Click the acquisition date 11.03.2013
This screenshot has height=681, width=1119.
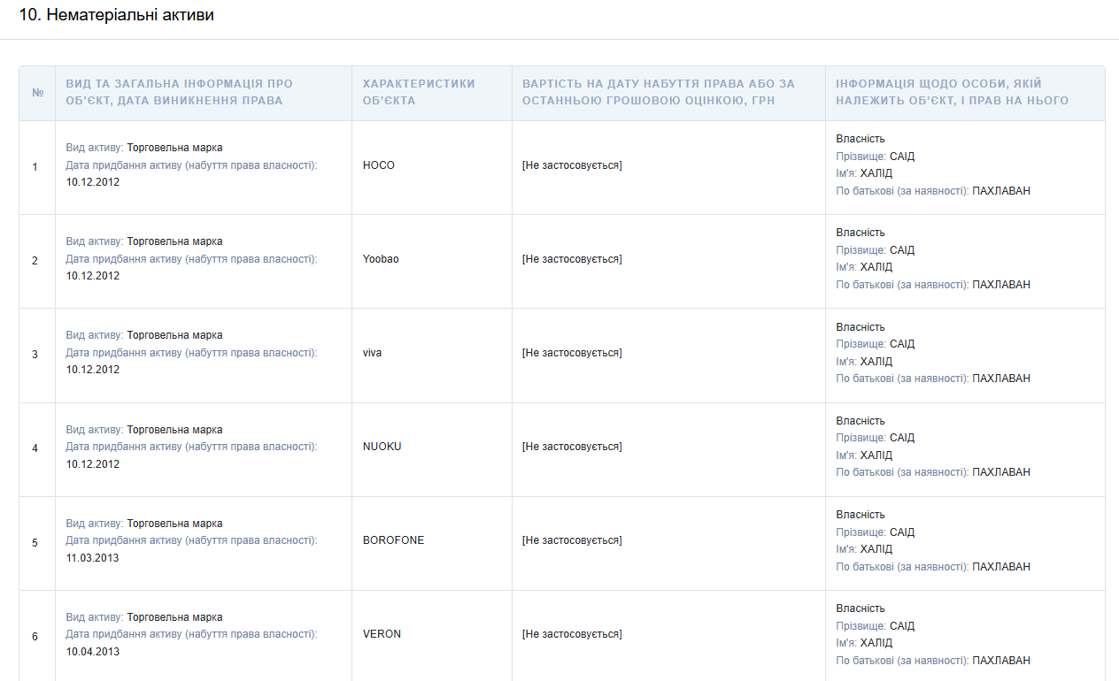92,558
